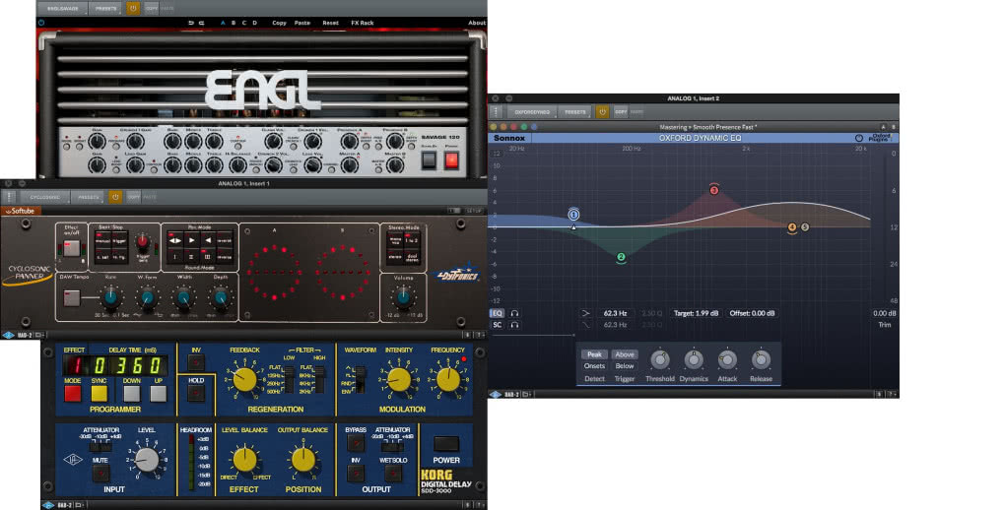Select red EQ band 3 node
Image resolution: width=1005 pixels, height=510 pixels.
714,190
